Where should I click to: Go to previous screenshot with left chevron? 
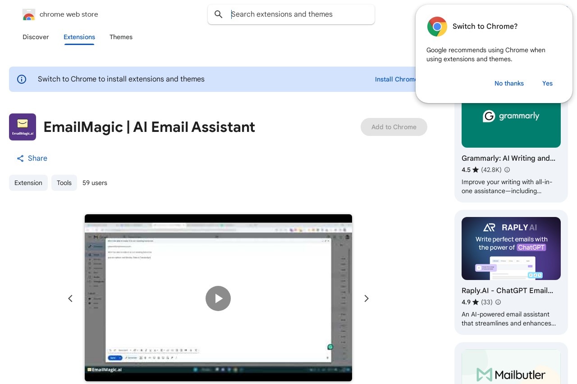pos(70,298)
